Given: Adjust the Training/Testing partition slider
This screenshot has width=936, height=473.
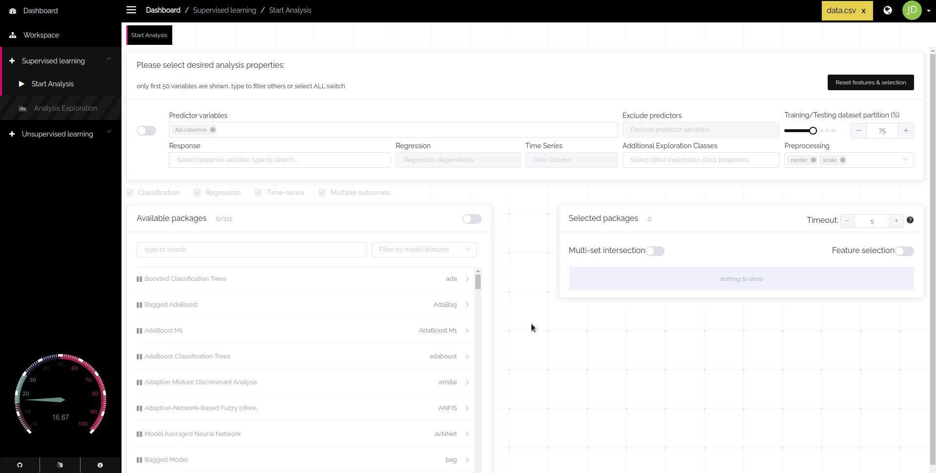Looking at the screenshot, I should click(x=813, y=131).
